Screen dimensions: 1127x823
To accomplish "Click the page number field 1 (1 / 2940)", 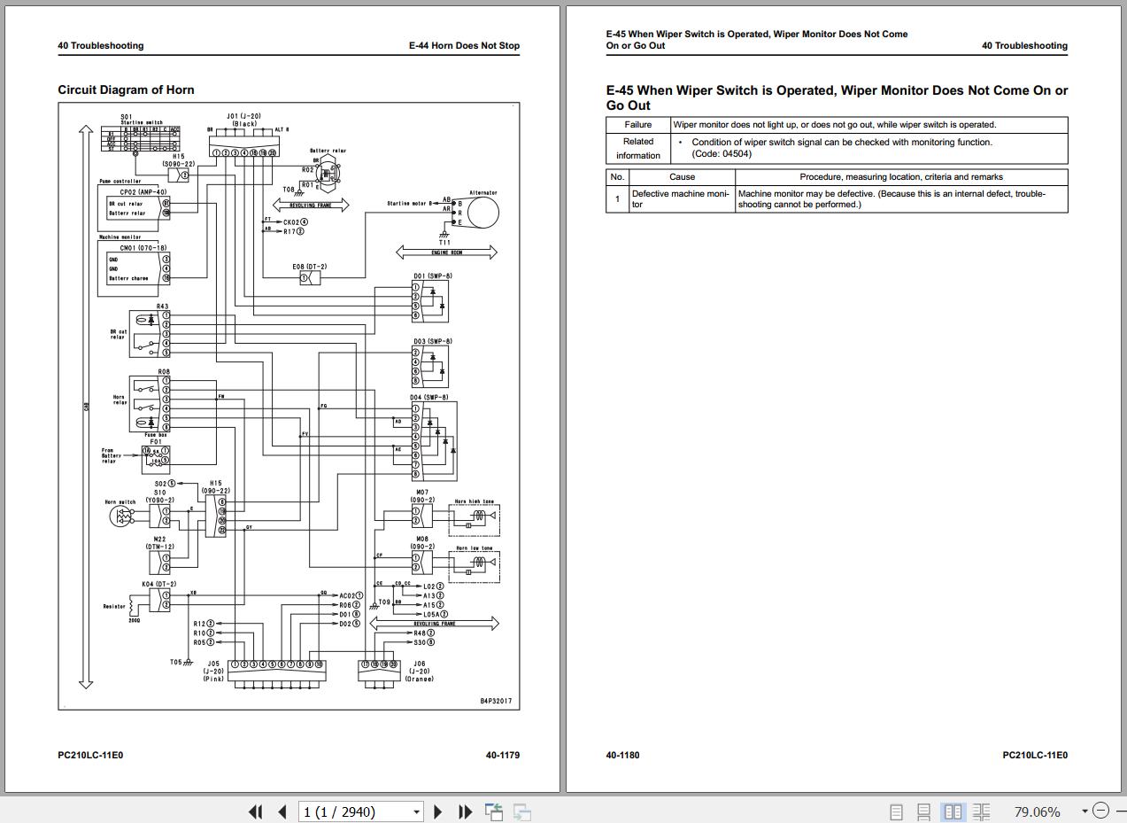I will click(x=353, y=811).
